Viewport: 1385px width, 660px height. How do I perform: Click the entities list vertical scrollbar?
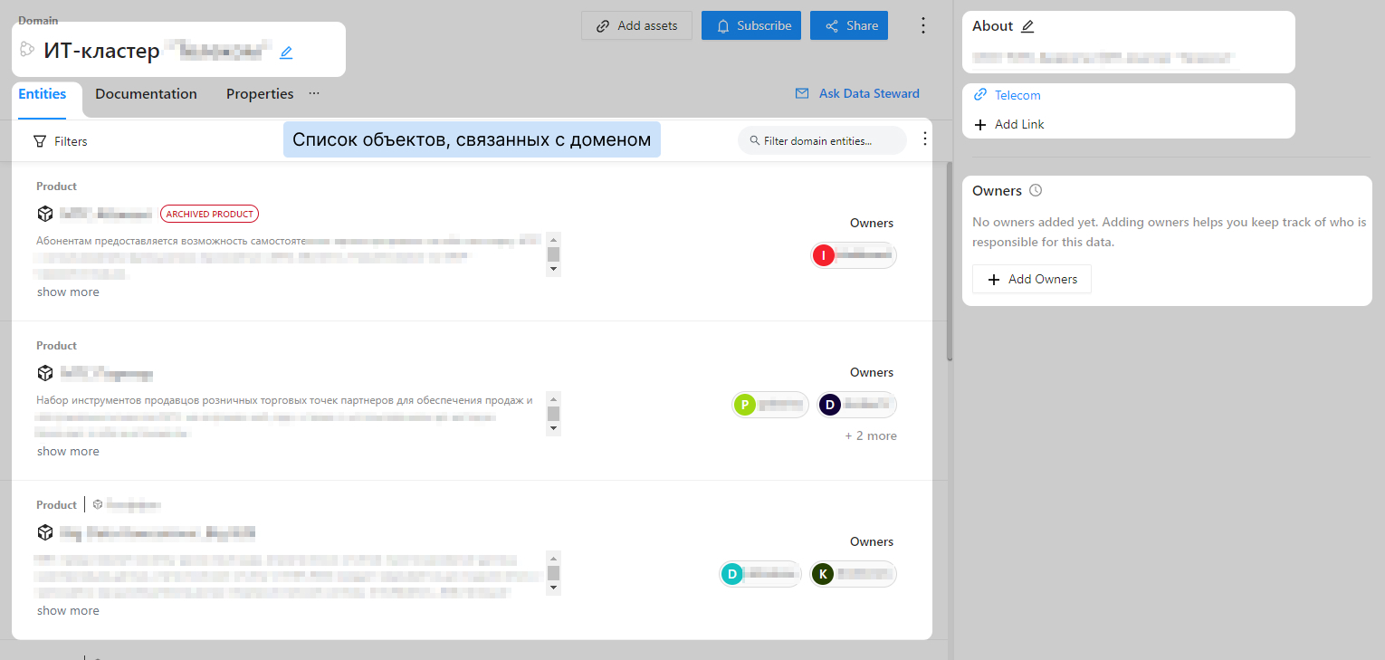pyautogui.click(x=950, y=263)
